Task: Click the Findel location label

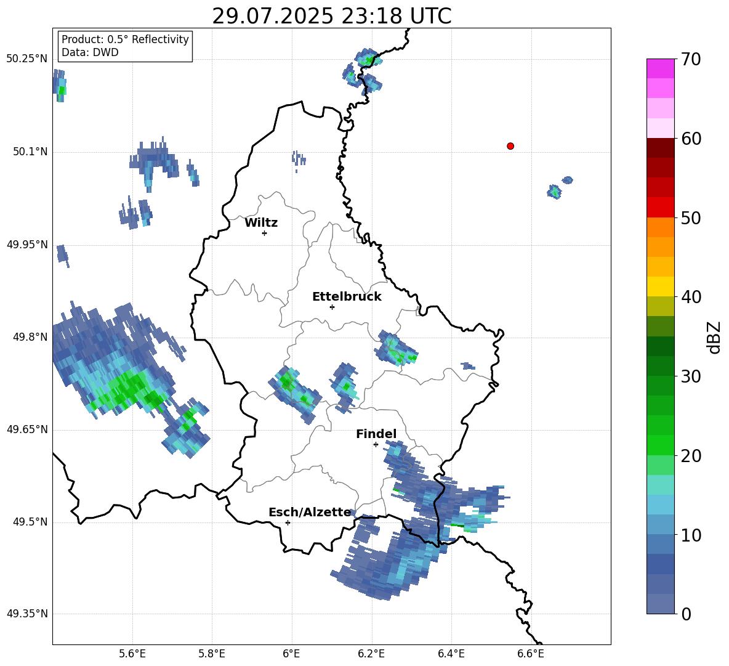Action: [376, 434]
